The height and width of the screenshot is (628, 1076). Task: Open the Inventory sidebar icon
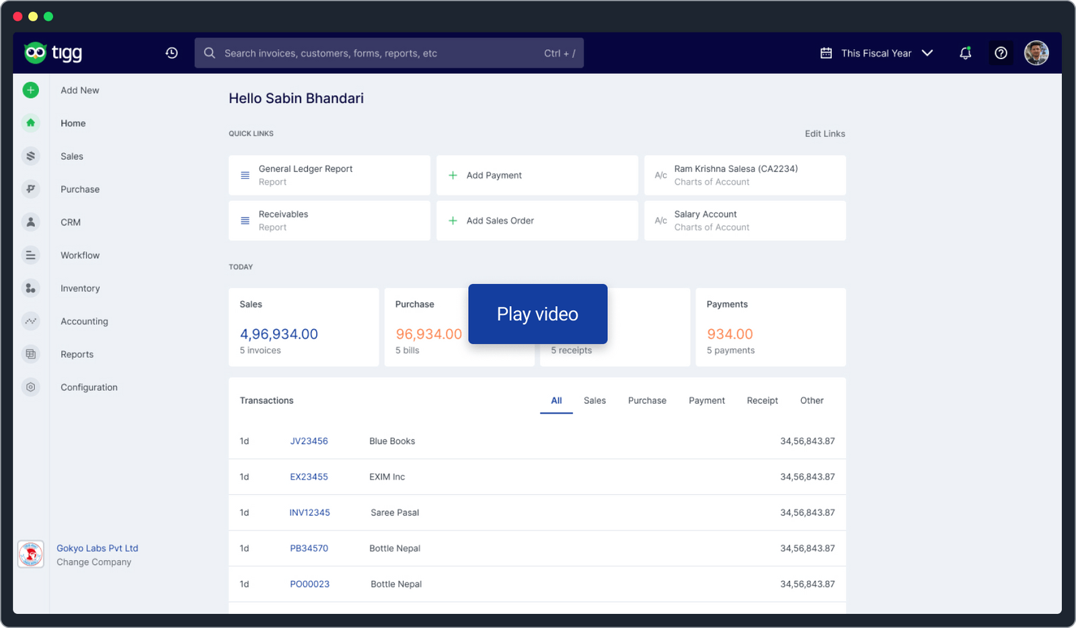click(x=31, y=288)
